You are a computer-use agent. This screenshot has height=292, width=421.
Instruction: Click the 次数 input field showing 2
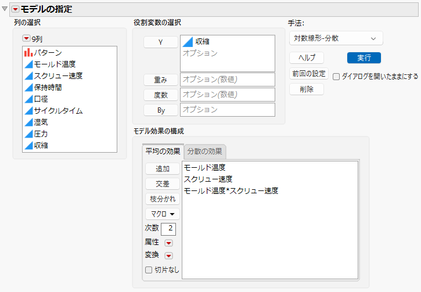pos(168,229)
